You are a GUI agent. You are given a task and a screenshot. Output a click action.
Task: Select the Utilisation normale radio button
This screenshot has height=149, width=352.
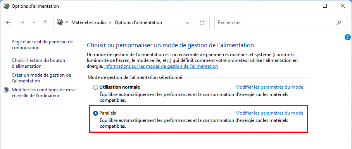click(x=95, y=87)
